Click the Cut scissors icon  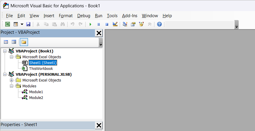click(38, 24)
